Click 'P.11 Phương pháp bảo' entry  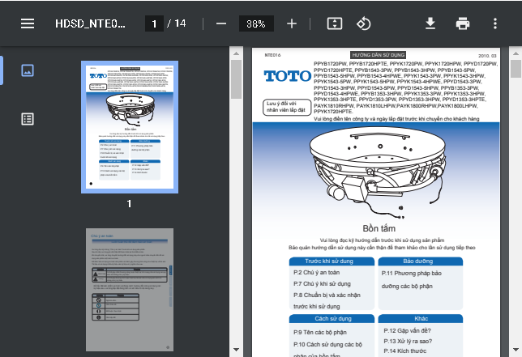[x=412, y=274]
